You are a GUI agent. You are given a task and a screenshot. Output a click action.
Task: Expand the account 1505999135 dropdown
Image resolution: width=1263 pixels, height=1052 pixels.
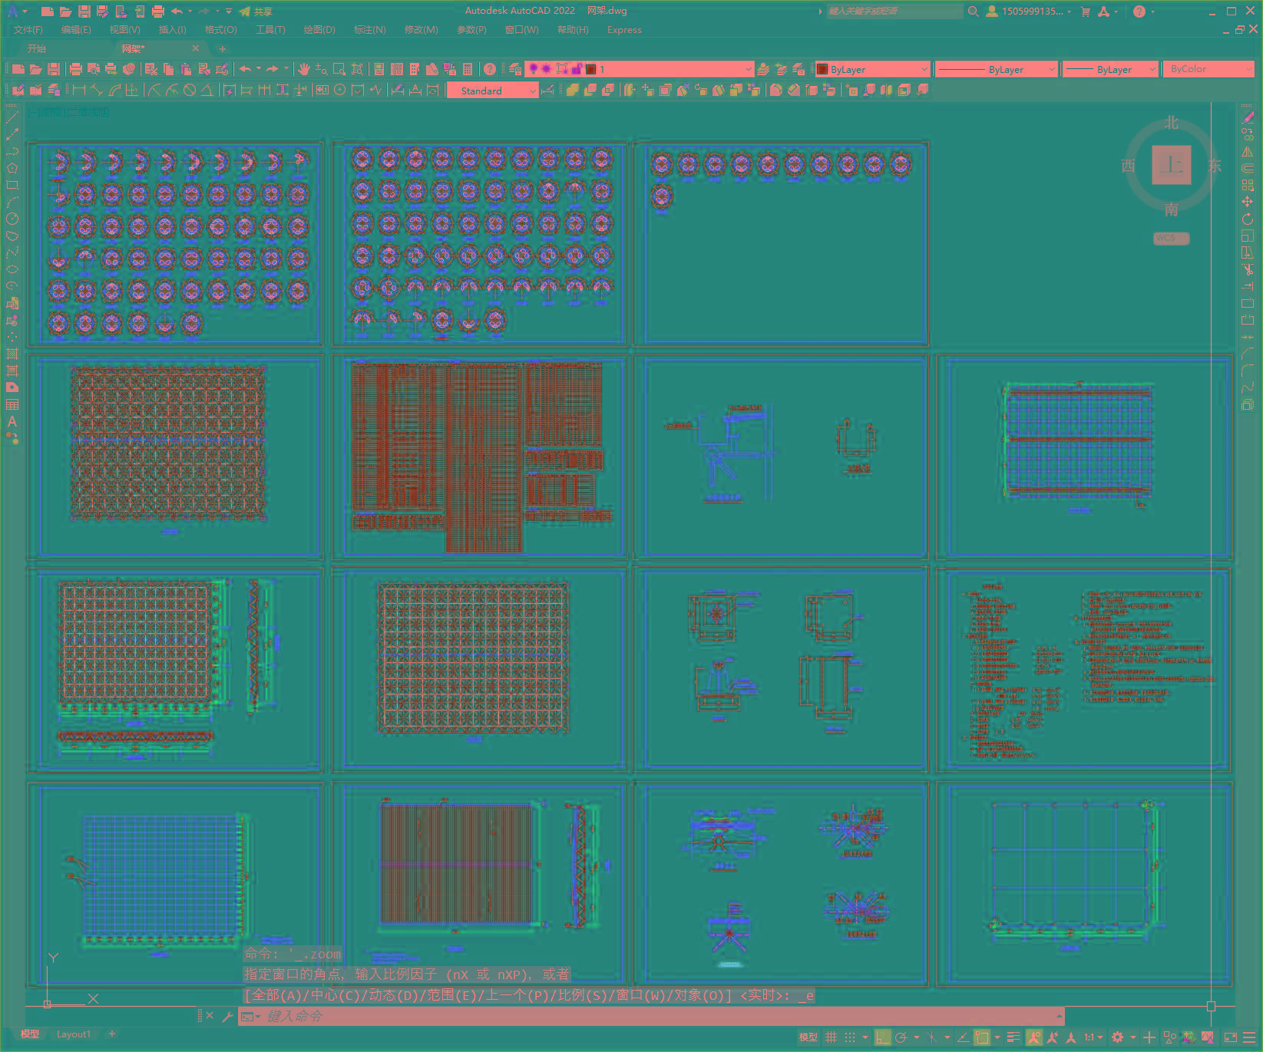(1029, 12)
